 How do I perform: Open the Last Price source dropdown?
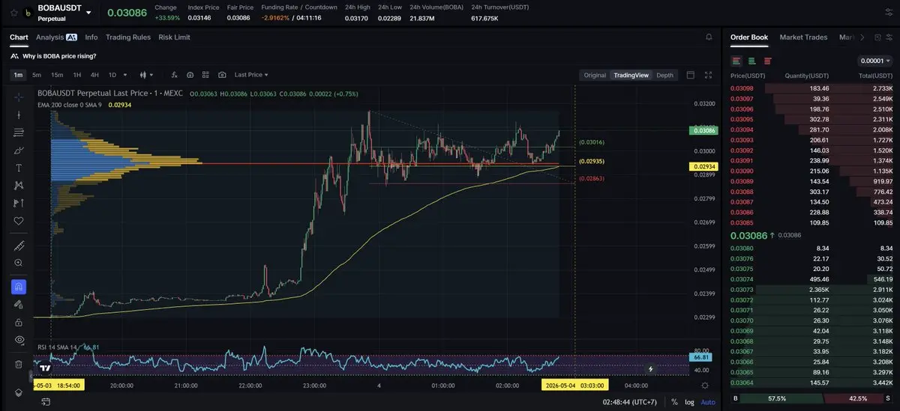coord(251,75)
